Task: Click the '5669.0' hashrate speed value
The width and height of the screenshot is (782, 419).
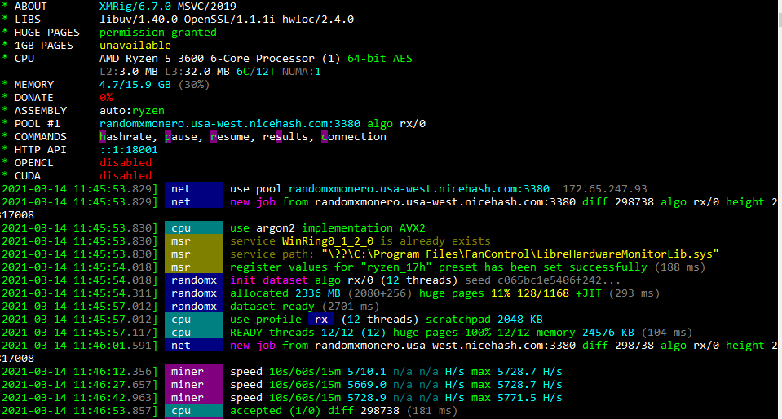Action: point(367,384)
